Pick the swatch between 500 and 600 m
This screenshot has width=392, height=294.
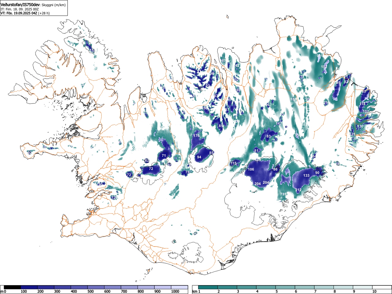pos(96,287)
